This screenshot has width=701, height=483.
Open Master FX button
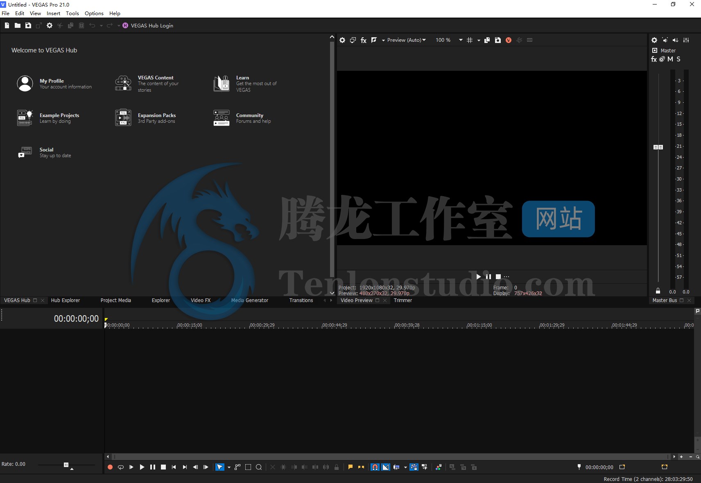[x=654, y=59]
